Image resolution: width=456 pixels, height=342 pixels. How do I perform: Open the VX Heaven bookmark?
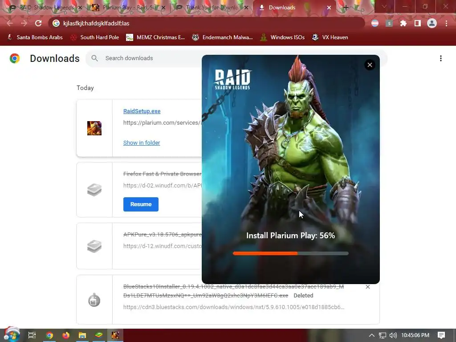(330, 37)
